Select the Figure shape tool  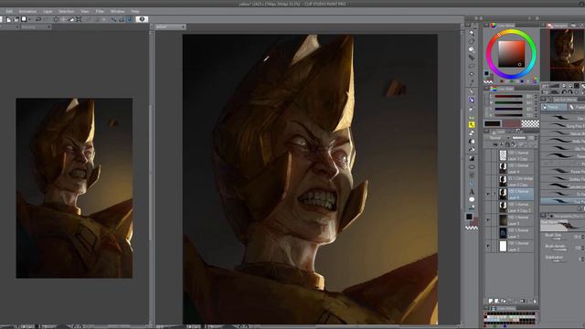472,166
